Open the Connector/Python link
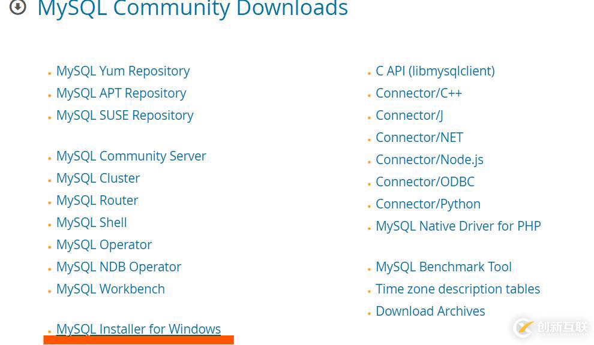 click(x=428, y=204)
